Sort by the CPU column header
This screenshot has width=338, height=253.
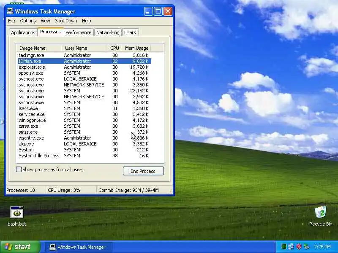tap(114, 48)
